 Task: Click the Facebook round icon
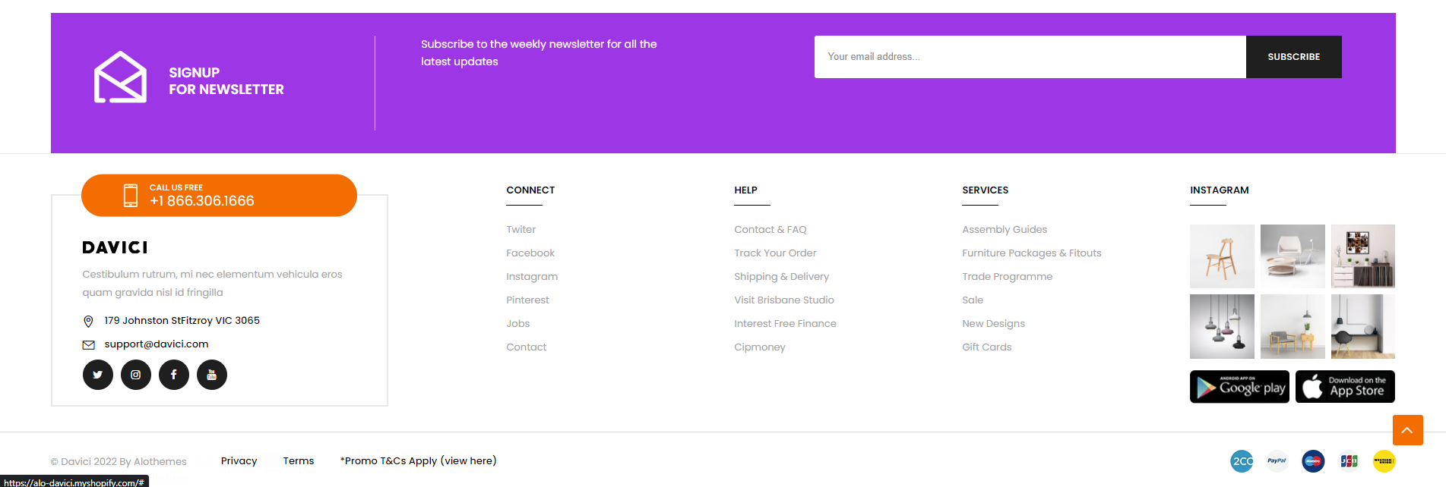pyautogui.click(x=174, y=375)
